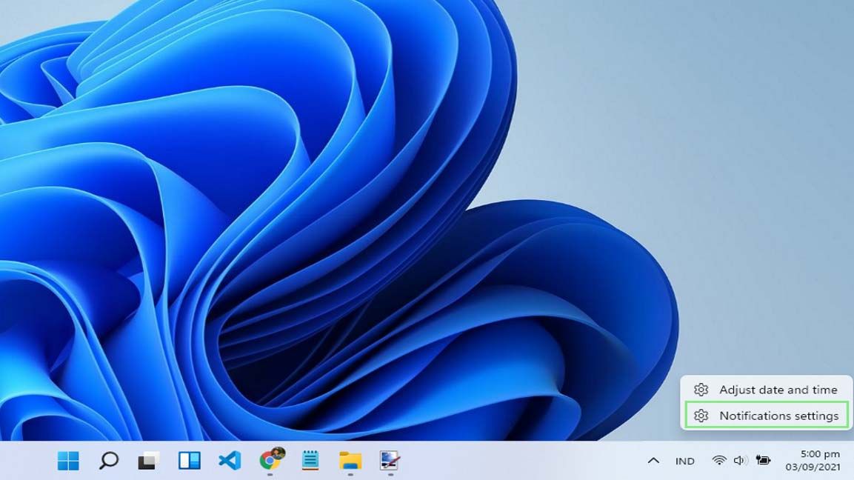Open the Start menu
Screen dimensions: 854x480
(x=68, y=461)
